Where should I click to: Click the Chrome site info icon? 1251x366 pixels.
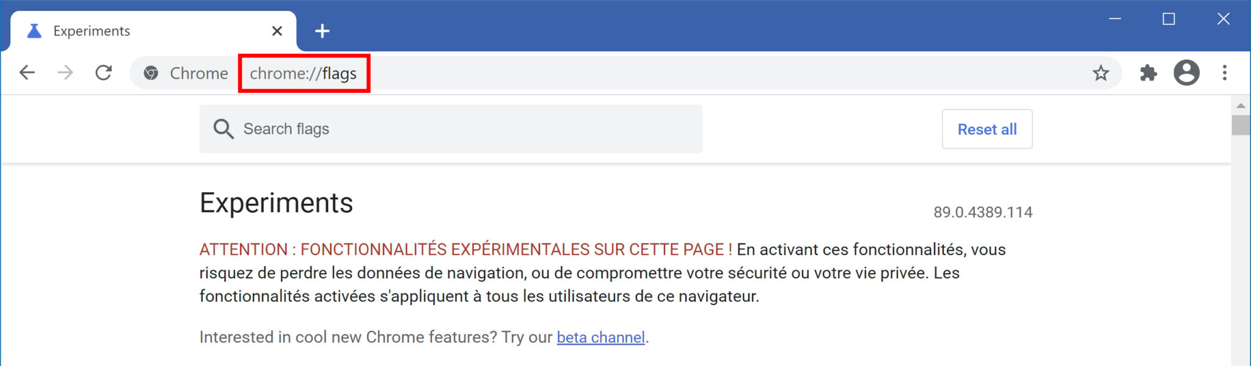click(x=150, y=73)
